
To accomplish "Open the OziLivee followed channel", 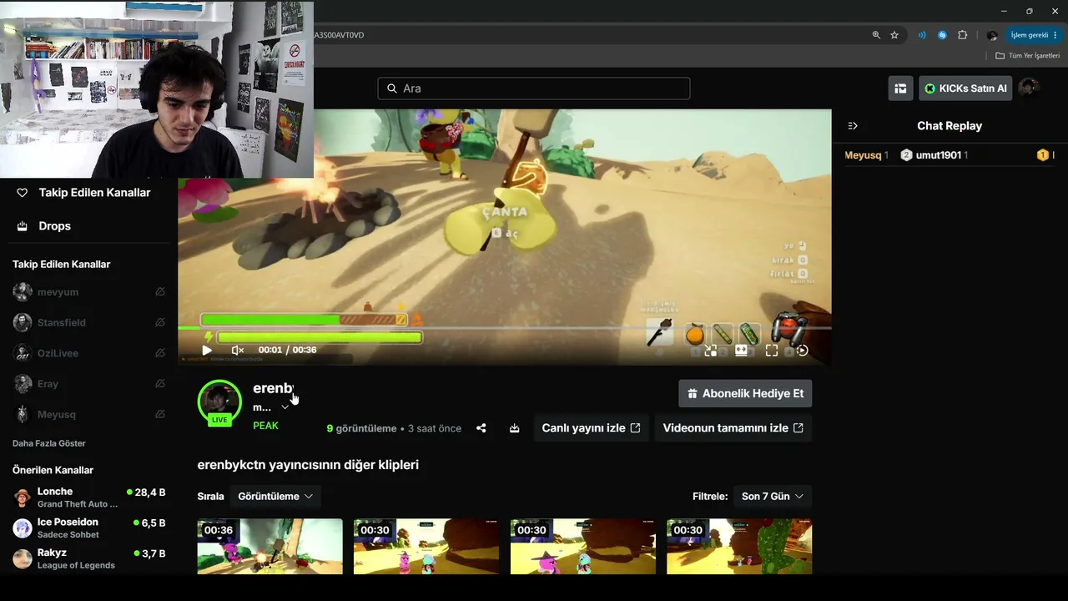I will tap(58, 354).
